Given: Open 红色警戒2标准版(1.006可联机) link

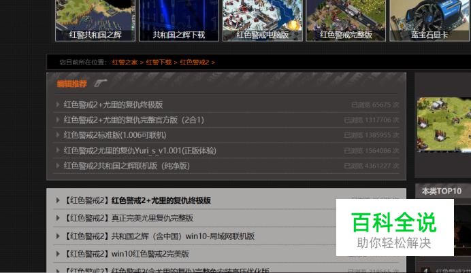Looking at the screenshot, I should (115, 135).
